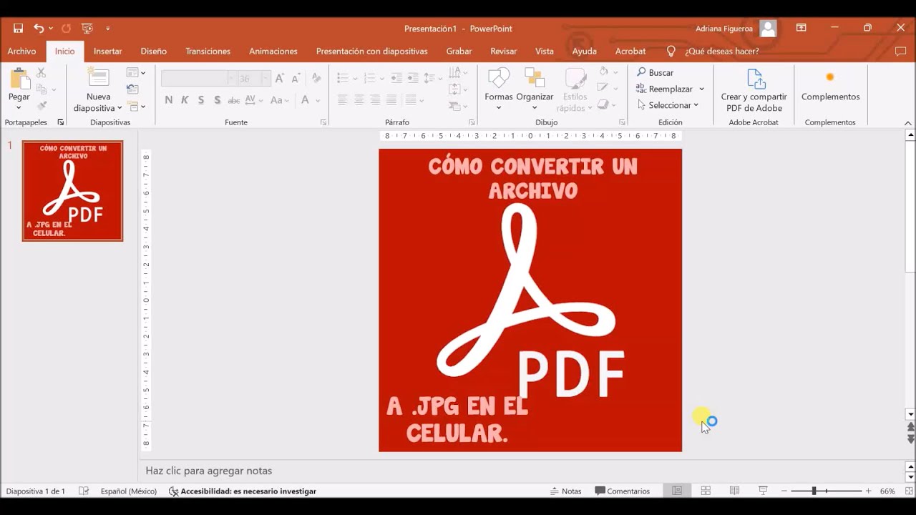
Task: Open the font size dropdown
Action: 266,78
